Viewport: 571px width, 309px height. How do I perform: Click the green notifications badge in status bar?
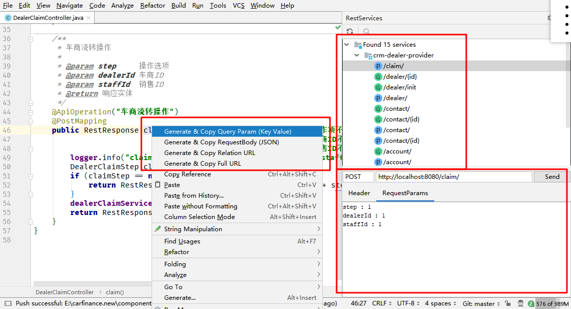(x=531, y=304)
